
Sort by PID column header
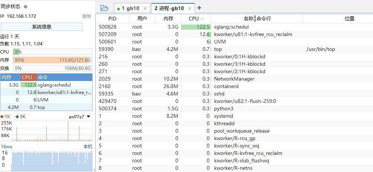coord(112,19)
